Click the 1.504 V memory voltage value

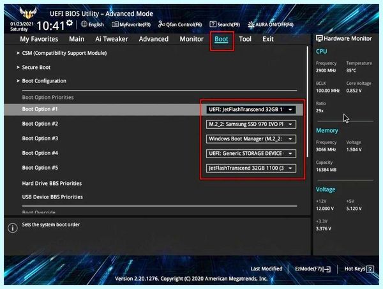tap(354, 150)
